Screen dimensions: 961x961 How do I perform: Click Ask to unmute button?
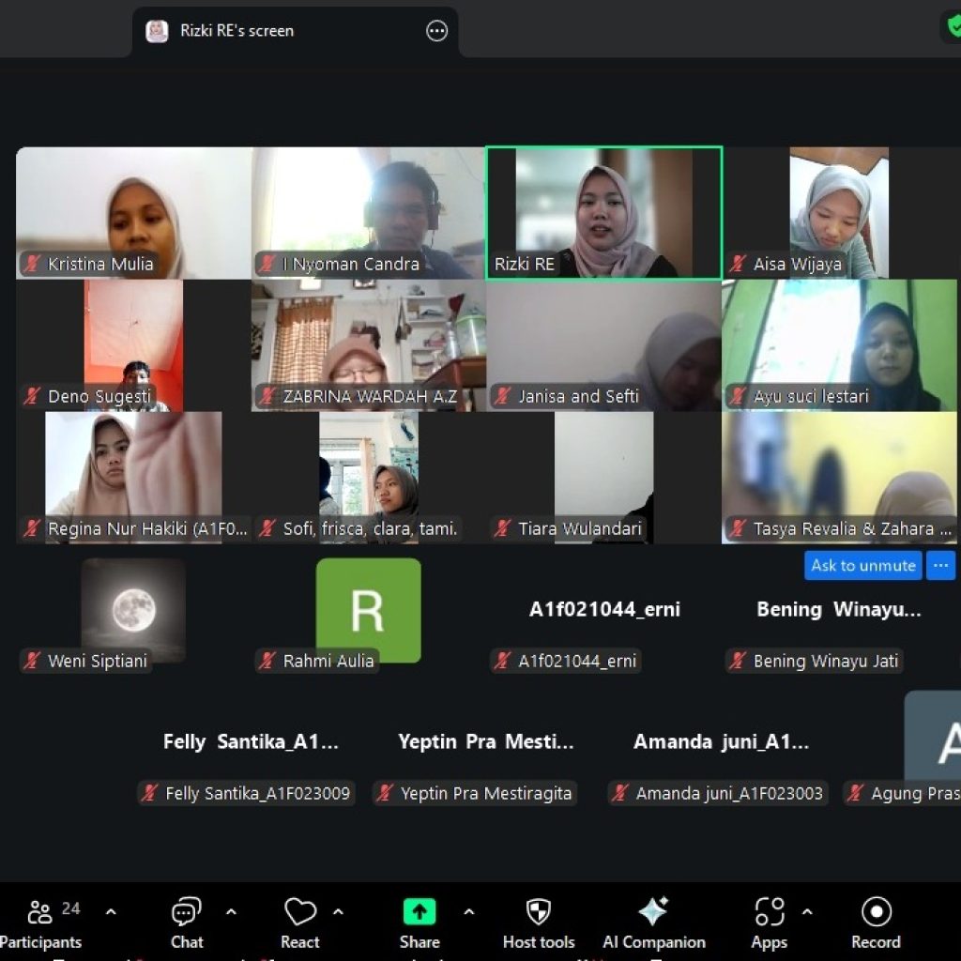pyautogui.click(x=862, y=565)
